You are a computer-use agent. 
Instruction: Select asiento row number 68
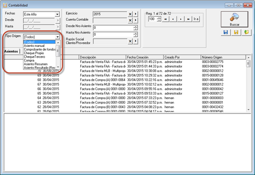(125, 80)
